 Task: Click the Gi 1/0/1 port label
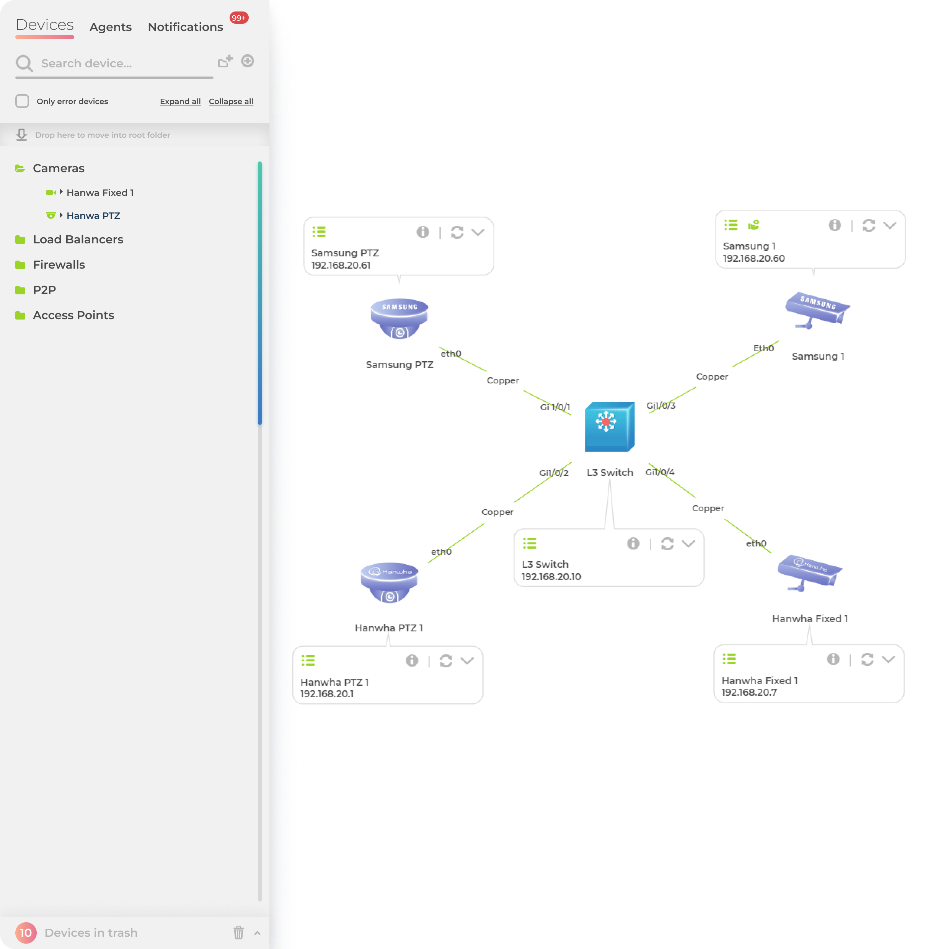[x=555, y=407]
